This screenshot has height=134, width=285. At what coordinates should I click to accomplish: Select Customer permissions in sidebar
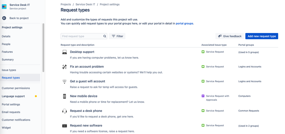tap(16, 88)
